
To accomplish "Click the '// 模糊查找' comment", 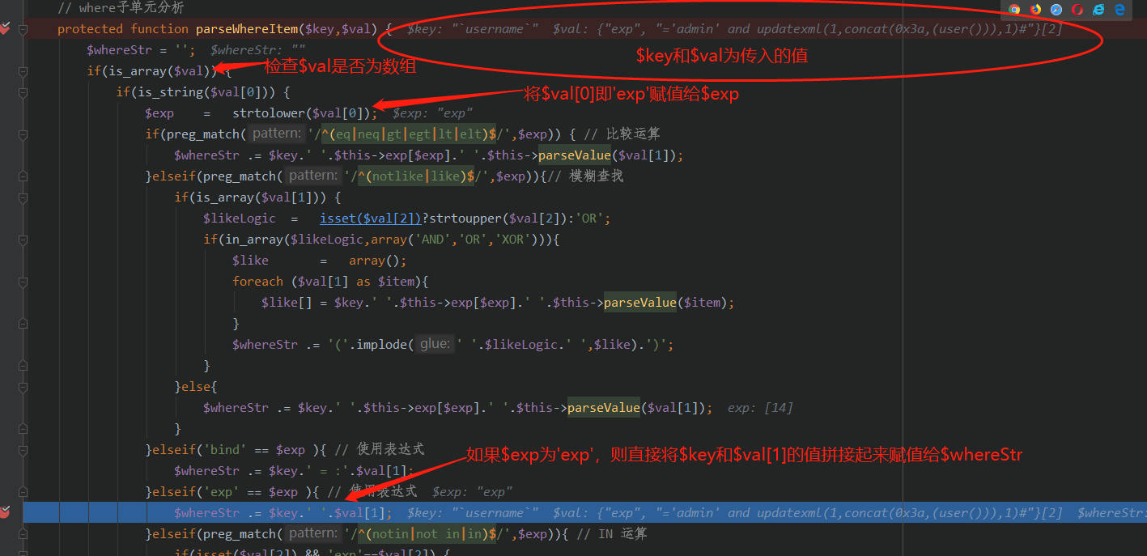I will [x=584, y=176].
